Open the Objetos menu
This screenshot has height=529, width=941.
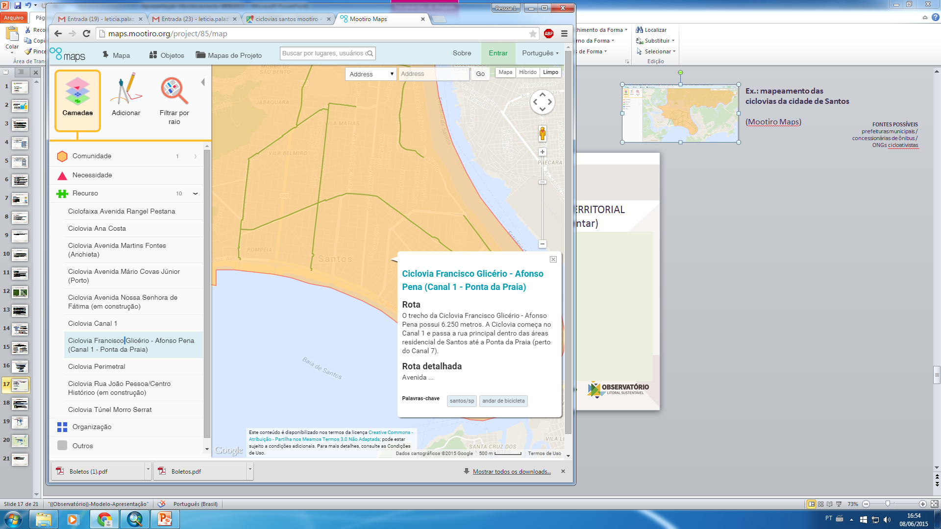(x=167, y=55)
